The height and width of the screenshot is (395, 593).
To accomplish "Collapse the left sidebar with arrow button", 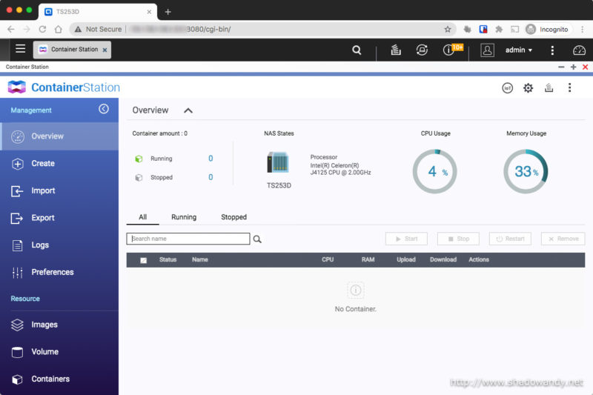I will pyautogui.click(x=104, y=109).
